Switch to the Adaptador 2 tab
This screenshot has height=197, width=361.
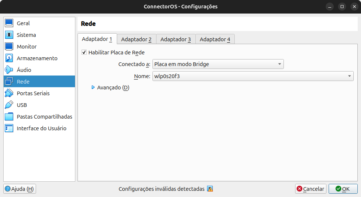(x=136, y=39)
